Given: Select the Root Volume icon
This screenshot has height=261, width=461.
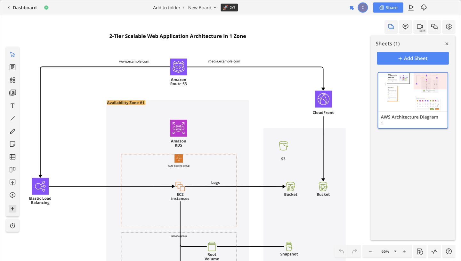Looking at the screenshot, I should tap(212, 247).
